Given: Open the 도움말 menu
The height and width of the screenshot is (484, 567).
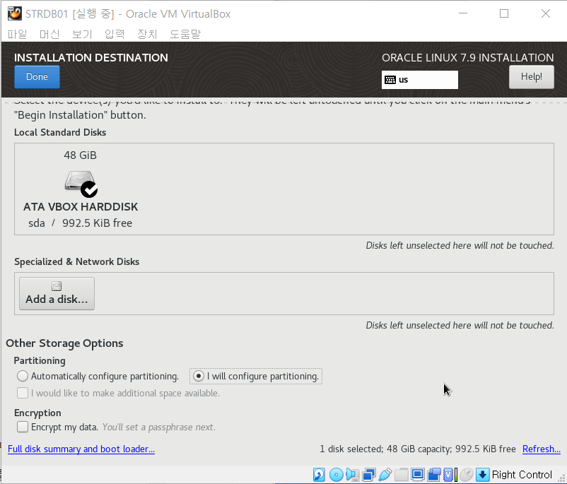Looking at the screenshot, I should click(x=185, y=34).
